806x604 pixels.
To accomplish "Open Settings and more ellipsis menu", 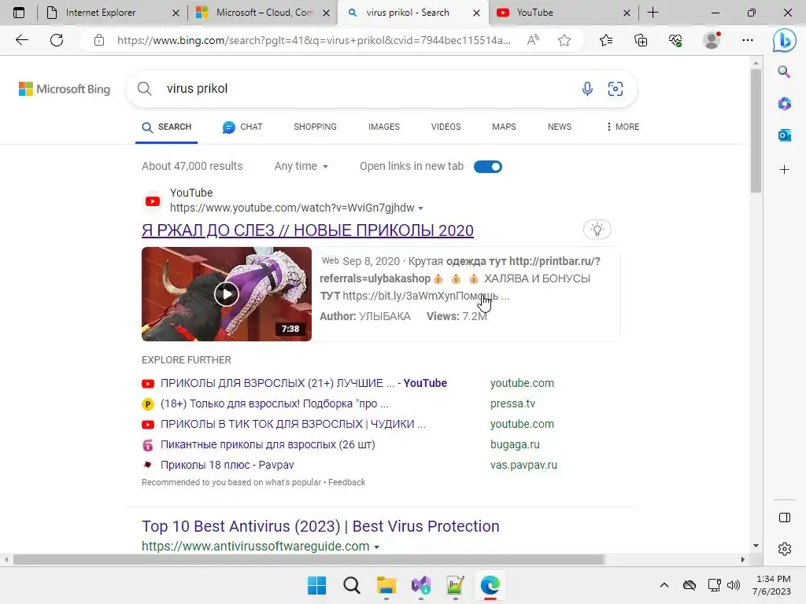I will pyautogui.click(x=748, y=40).
